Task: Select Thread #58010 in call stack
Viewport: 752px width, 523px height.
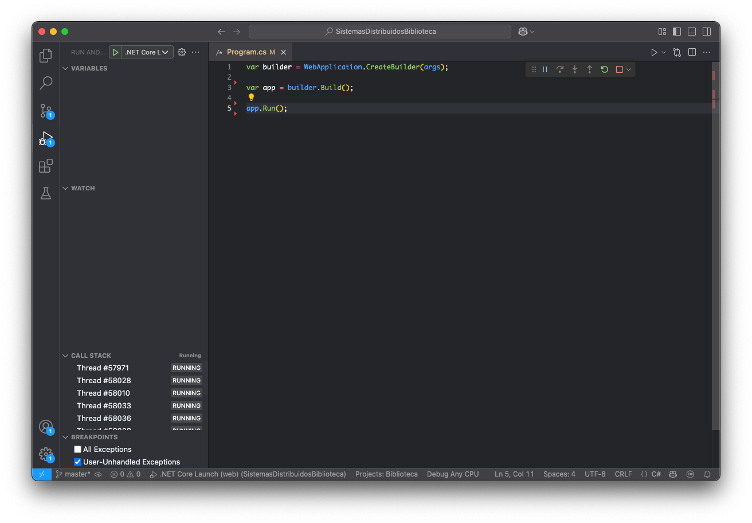Action: point(104,393)
